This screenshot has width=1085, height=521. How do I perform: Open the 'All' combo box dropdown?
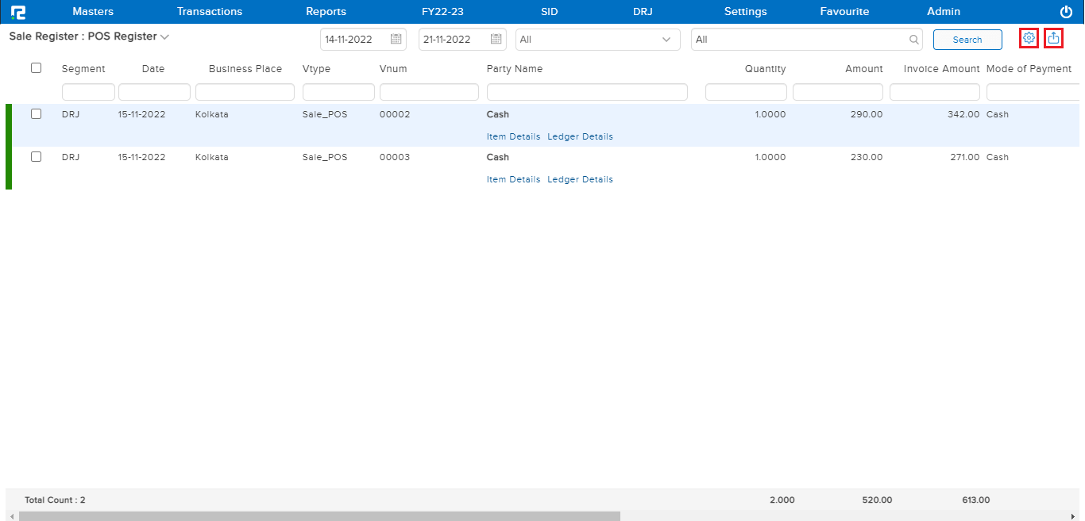(666, 40)
